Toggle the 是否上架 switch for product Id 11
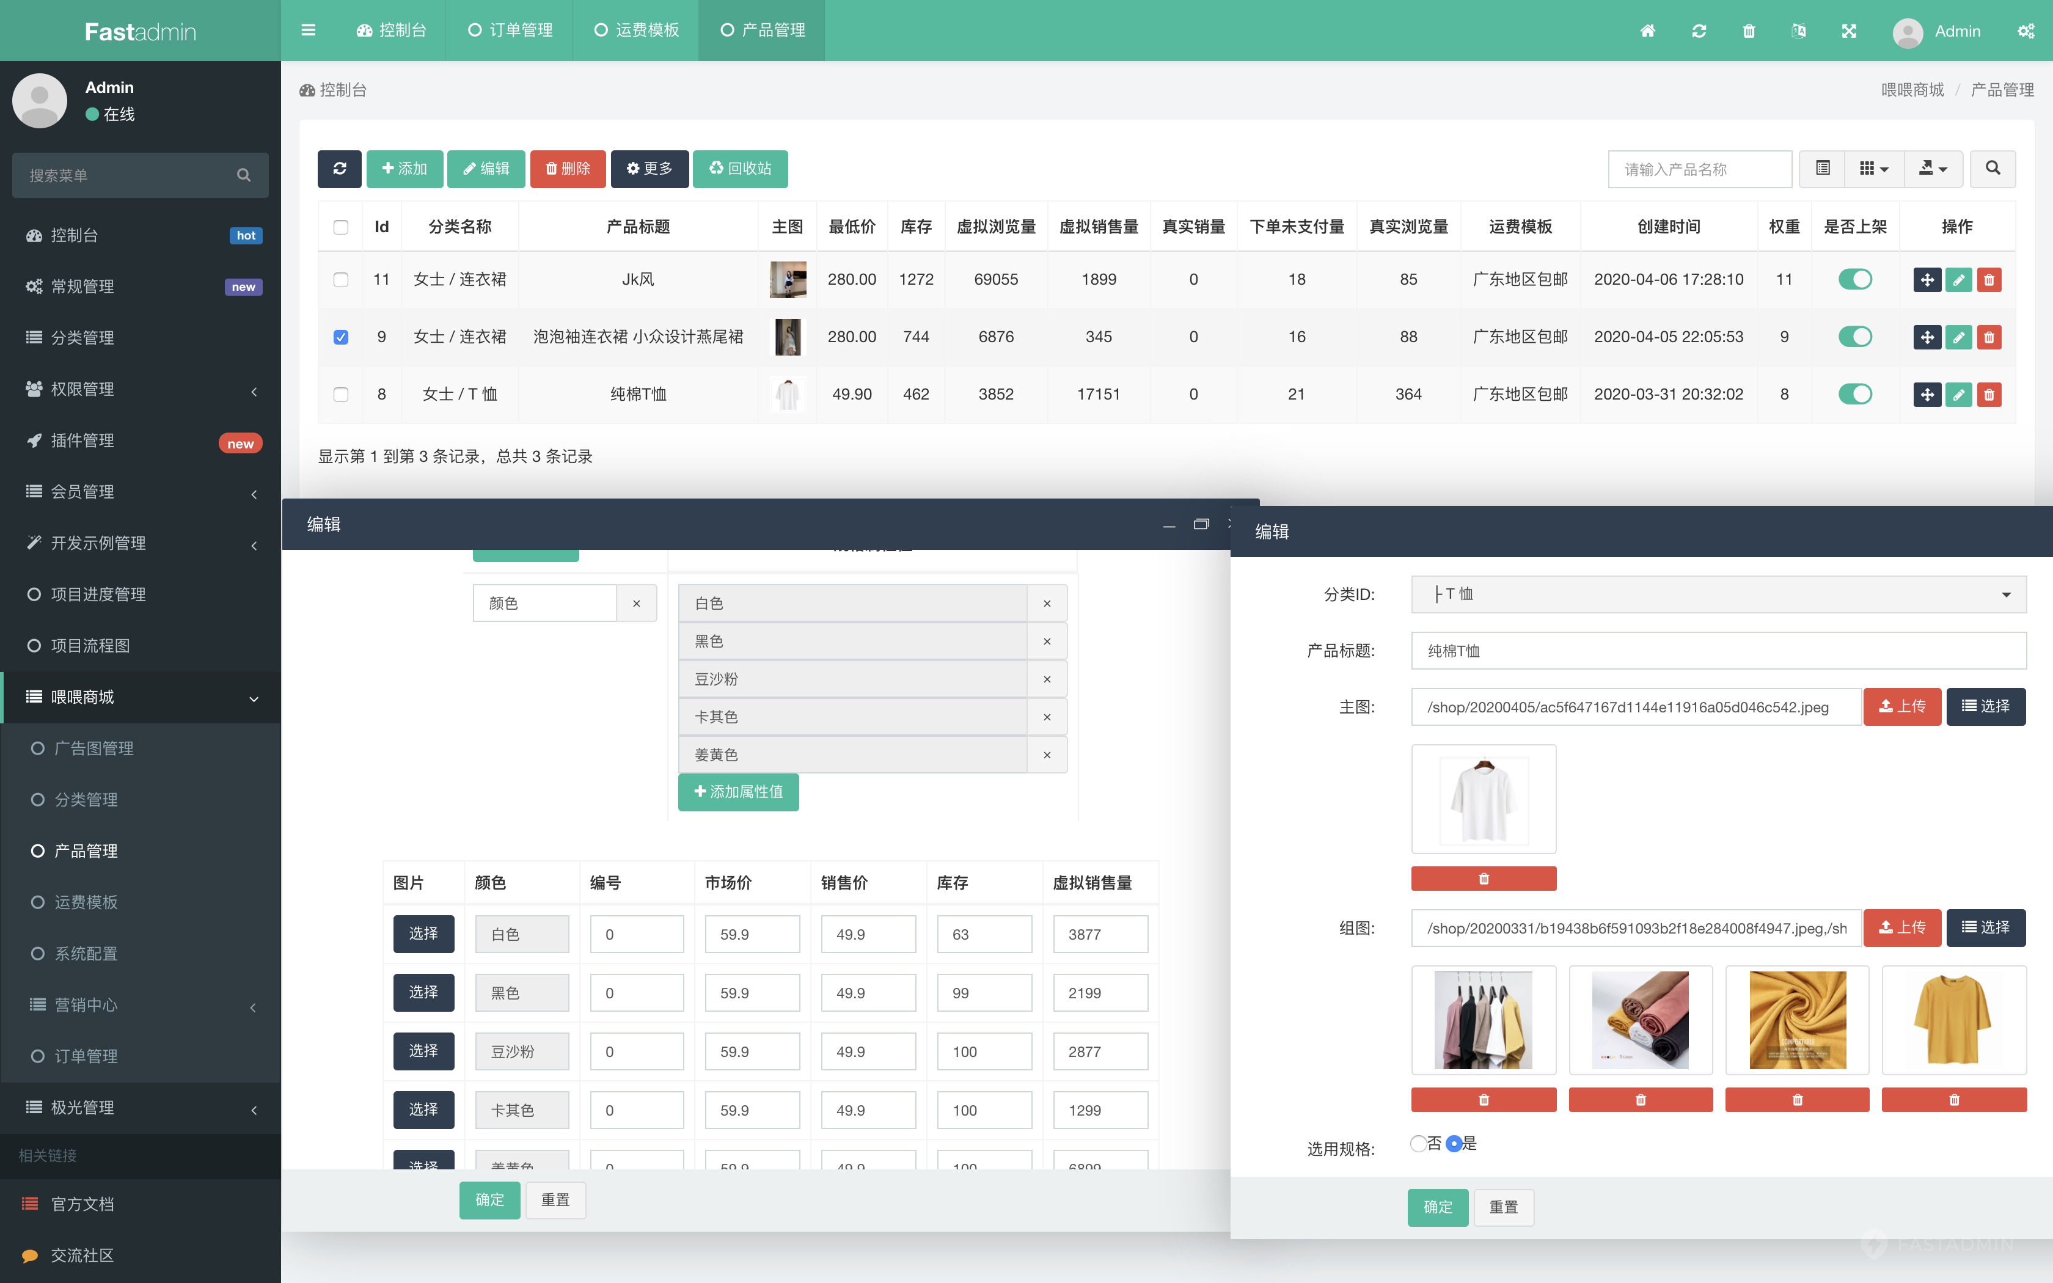 (1854, 280)
